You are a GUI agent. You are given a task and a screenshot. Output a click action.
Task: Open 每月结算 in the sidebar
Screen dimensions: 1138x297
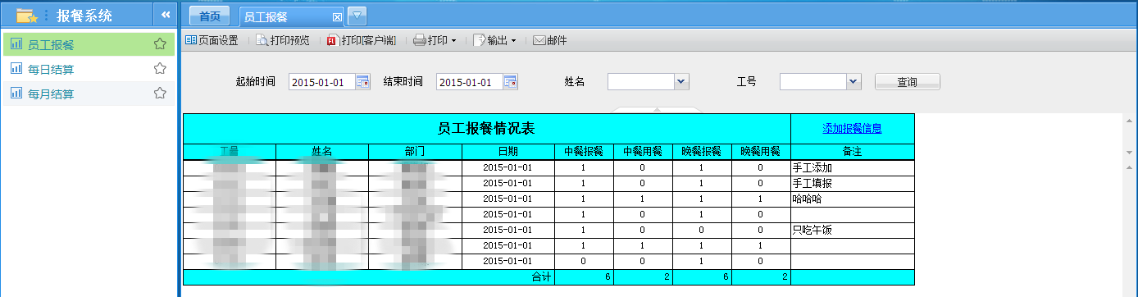(88, 94)
